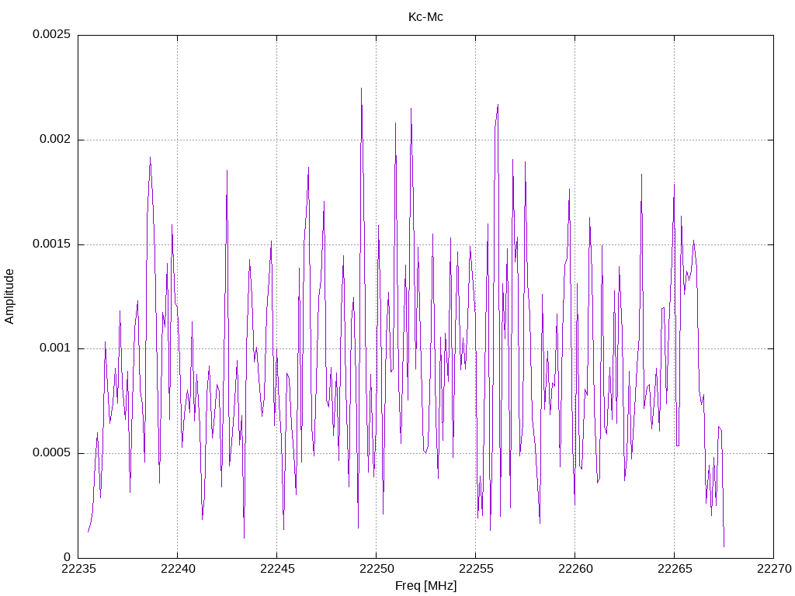The width and height of the screenshot is (795, 596).
Task: Click the 22260 x-axis tick label
Action: pos(575,569)
